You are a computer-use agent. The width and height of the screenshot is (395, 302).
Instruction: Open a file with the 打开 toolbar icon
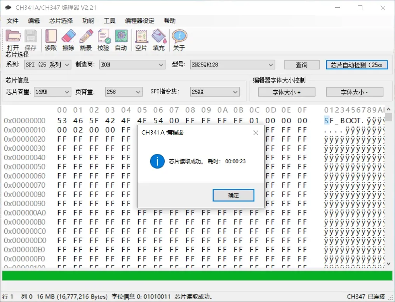click(x=13, y=40)
